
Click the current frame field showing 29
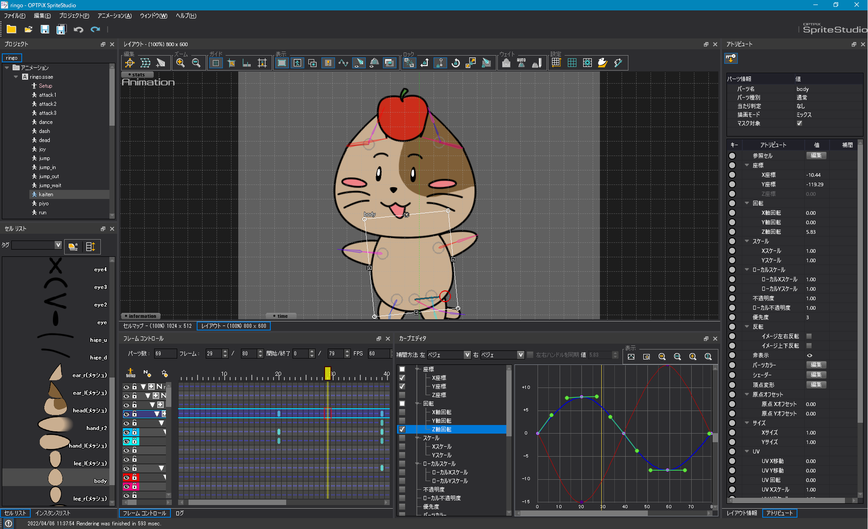click(x=213, y=354)
